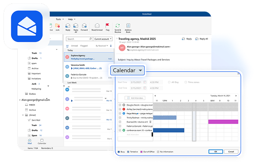Switch to Unread filter tab
270x166 pixels.
coord(74,46)
